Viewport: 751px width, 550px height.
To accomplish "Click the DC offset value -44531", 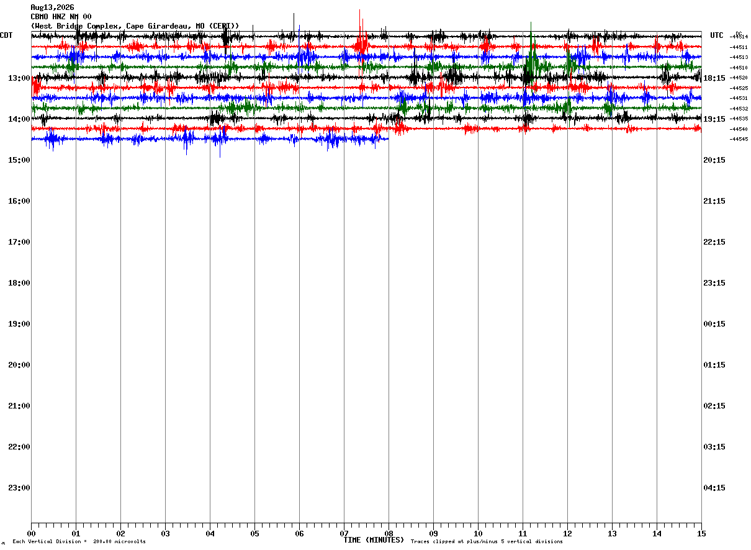I will (739, 98).
